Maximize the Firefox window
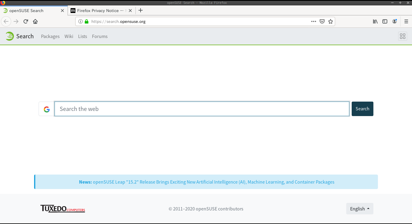Viewport: 412px width, 224px height. tap(400, 3)
